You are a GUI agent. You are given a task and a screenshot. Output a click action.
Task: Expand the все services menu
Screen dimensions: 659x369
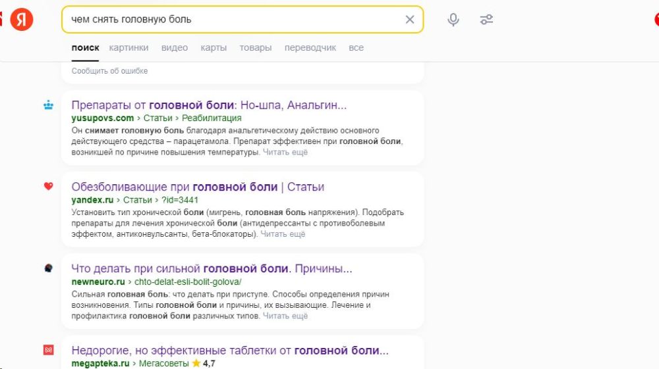[357, 47]
